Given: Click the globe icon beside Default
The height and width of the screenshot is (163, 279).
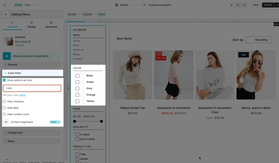Looking at the screenshot, I should coord(117,5).
